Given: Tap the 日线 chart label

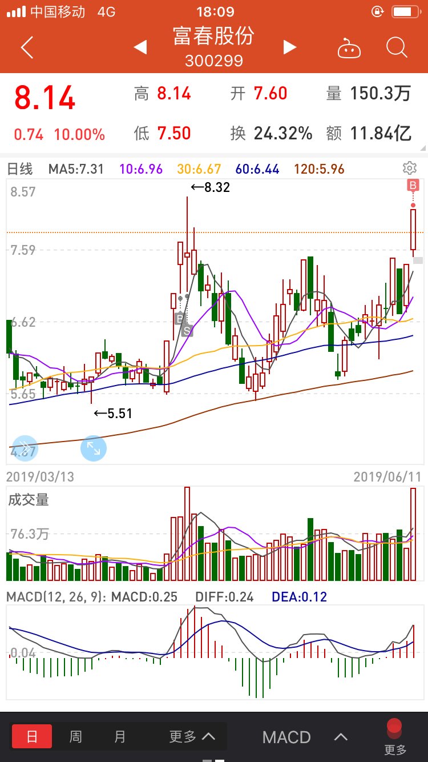Looking at the screenshot, I should [19, 169].
